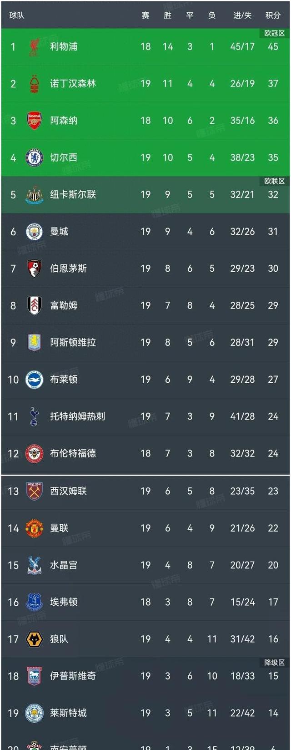Click the 欧冠区 zone label
291x750 pixels.
[x=275, y=33]
